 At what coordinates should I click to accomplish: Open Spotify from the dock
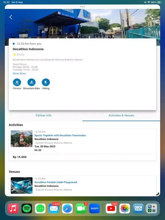point(27,208)
